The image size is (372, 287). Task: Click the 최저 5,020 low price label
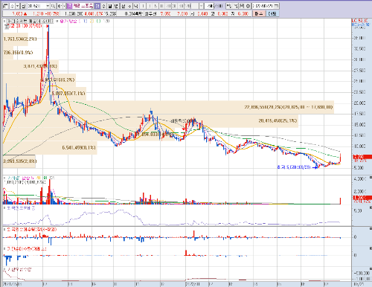click(x=294, y=167)
